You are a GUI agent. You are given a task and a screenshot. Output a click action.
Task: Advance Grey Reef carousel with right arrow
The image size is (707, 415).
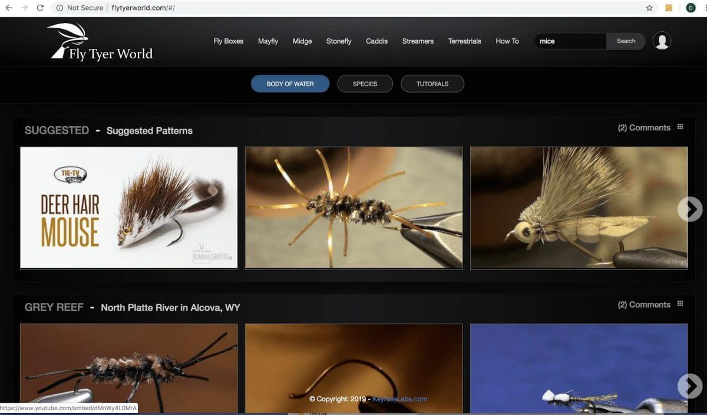click(689, 386)
